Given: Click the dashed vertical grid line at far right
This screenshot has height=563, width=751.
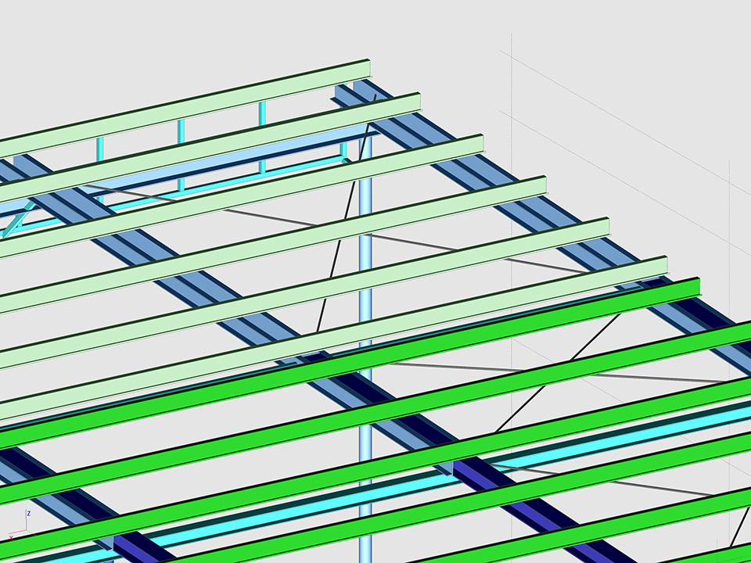Looking at the screenshot, I should pyautogui.click(x=729, y=235).
